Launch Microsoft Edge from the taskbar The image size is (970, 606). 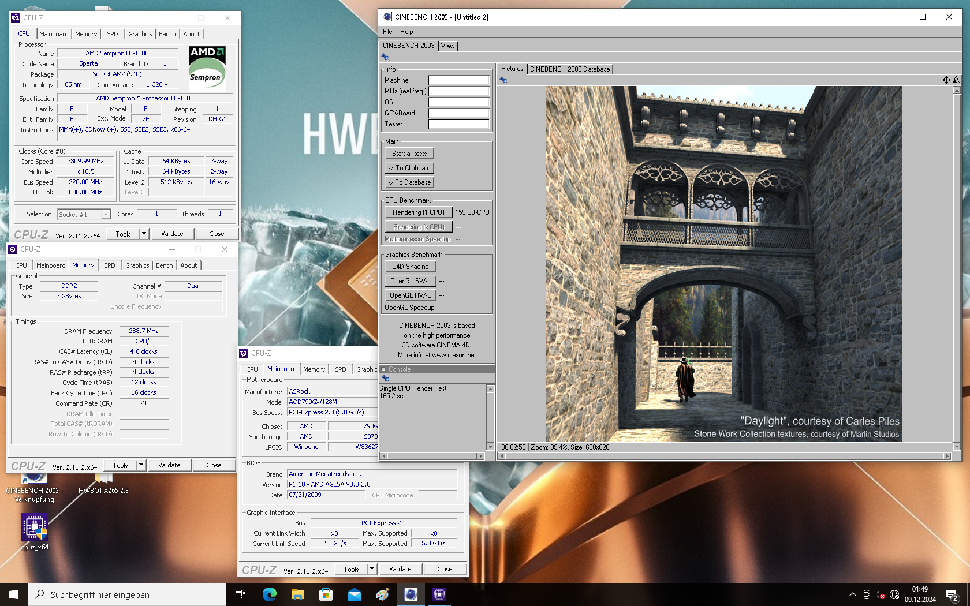pos(269,594)
